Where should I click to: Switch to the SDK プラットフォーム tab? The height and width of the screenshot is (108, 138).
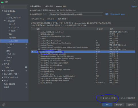coord(38,19)
